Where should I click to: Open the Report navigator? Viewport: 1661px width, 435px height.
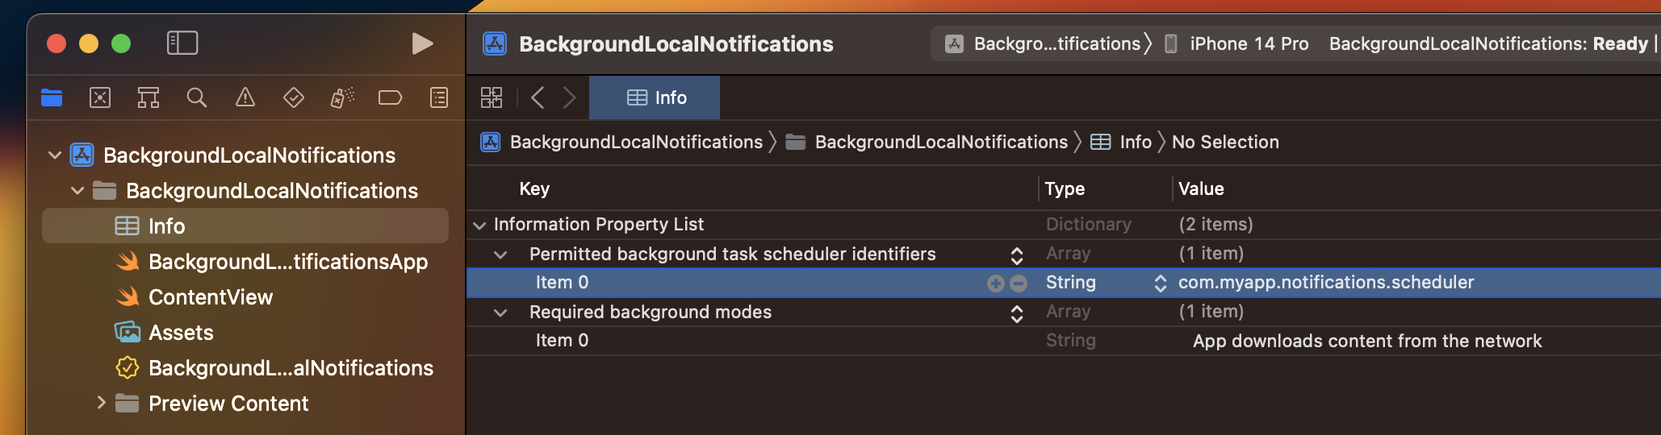439,97
